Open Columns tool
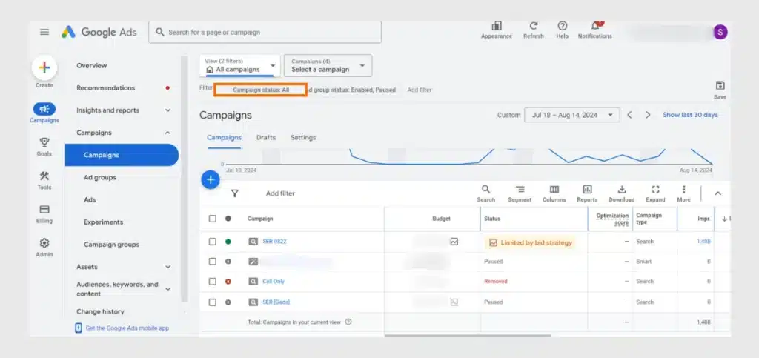The height and width of the screenshot is (358, 759). pos(554,189)
